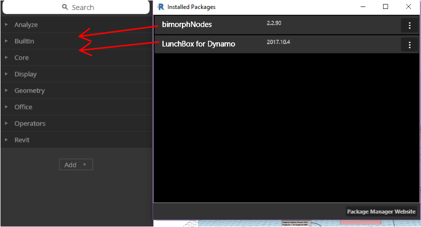Select the bimorphNodes package name
This screenshot has height=227, width=421.
[x=187, y=24]
